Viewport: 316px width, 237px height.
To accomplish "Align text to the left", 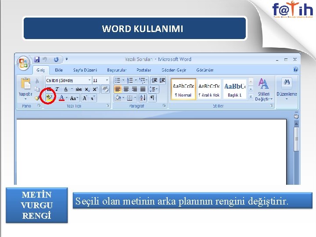I will click(x=118, y=89).
